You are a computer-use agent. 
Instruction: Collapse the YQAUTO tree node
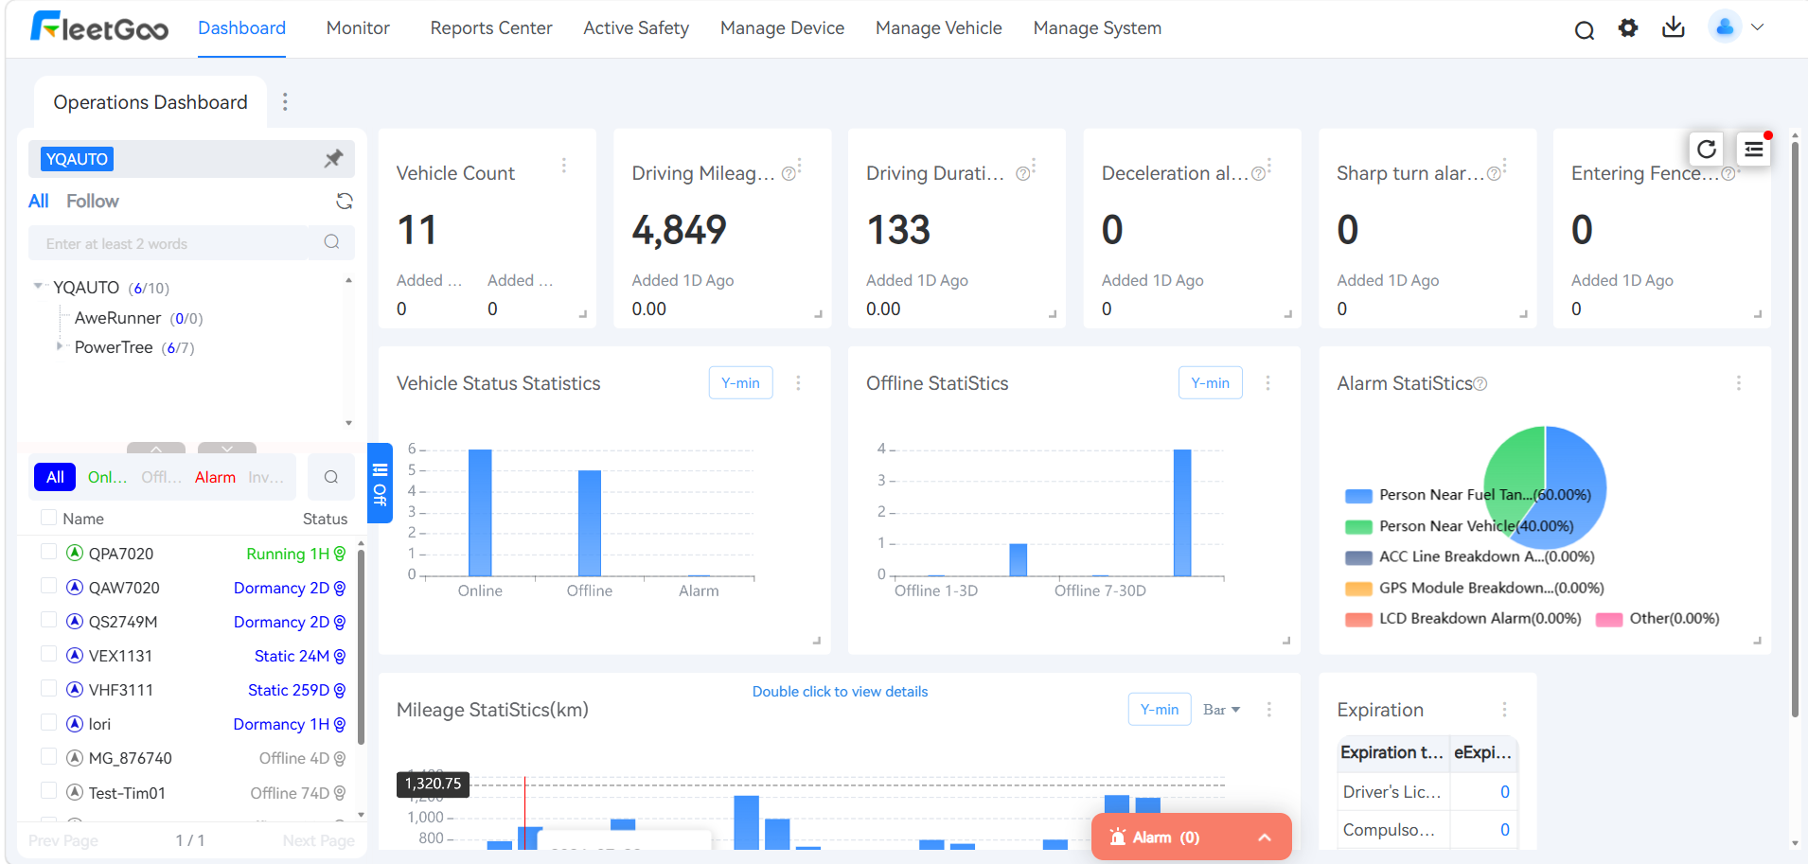click(x=38, y=286)
